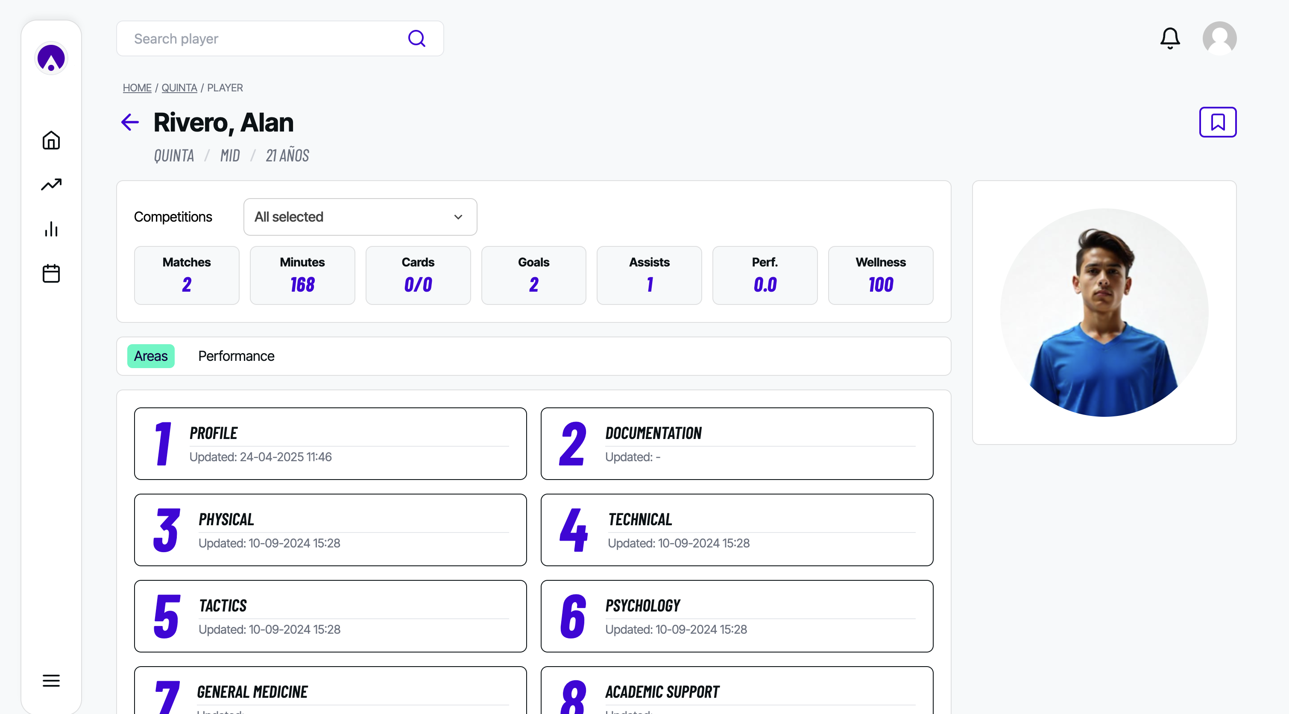
Task: Follow the HOME breadcrumb link
Action: 137,88
